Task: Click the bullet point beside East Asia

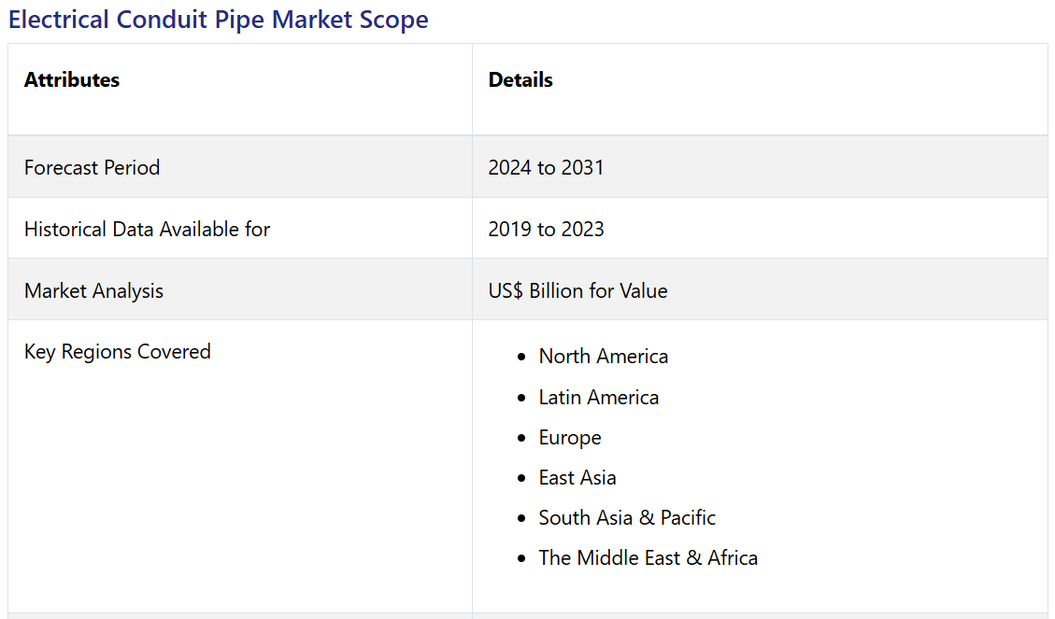Action: [x=521, y=479]
